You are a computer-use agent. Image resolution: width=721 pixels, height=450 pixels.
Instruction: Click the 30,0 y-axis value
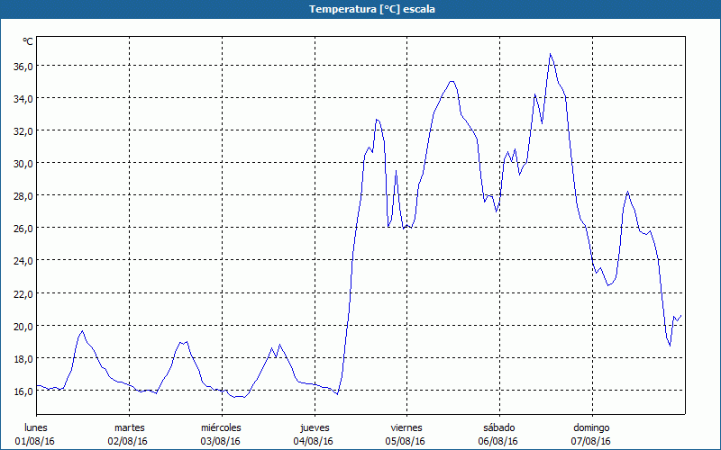point(23,163)
